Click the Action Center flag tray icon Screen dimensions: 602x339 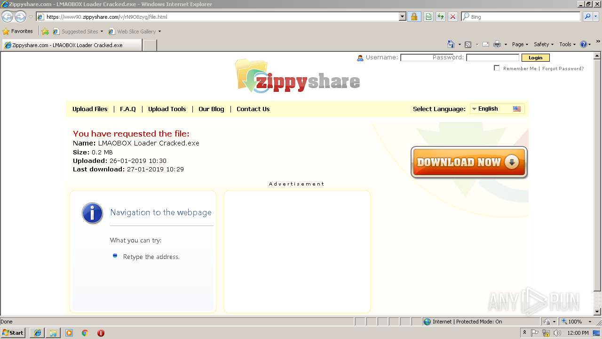click(x=535, y=333)
